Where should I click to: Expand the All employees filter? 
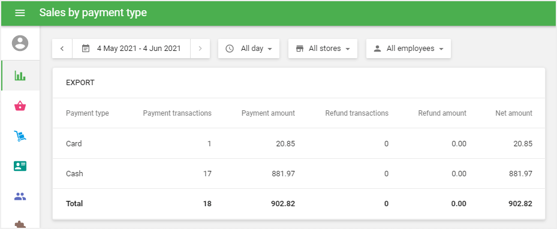click(x=408, y=49)
